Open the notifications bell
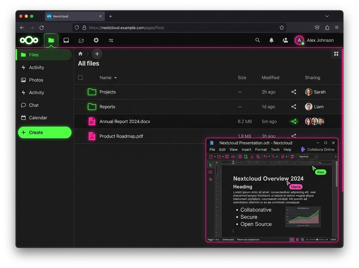 (x=271, y=40)
